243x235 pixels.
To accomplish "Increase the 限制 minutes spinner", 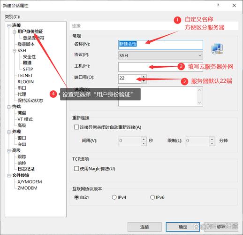I will [x=212, y=139].
